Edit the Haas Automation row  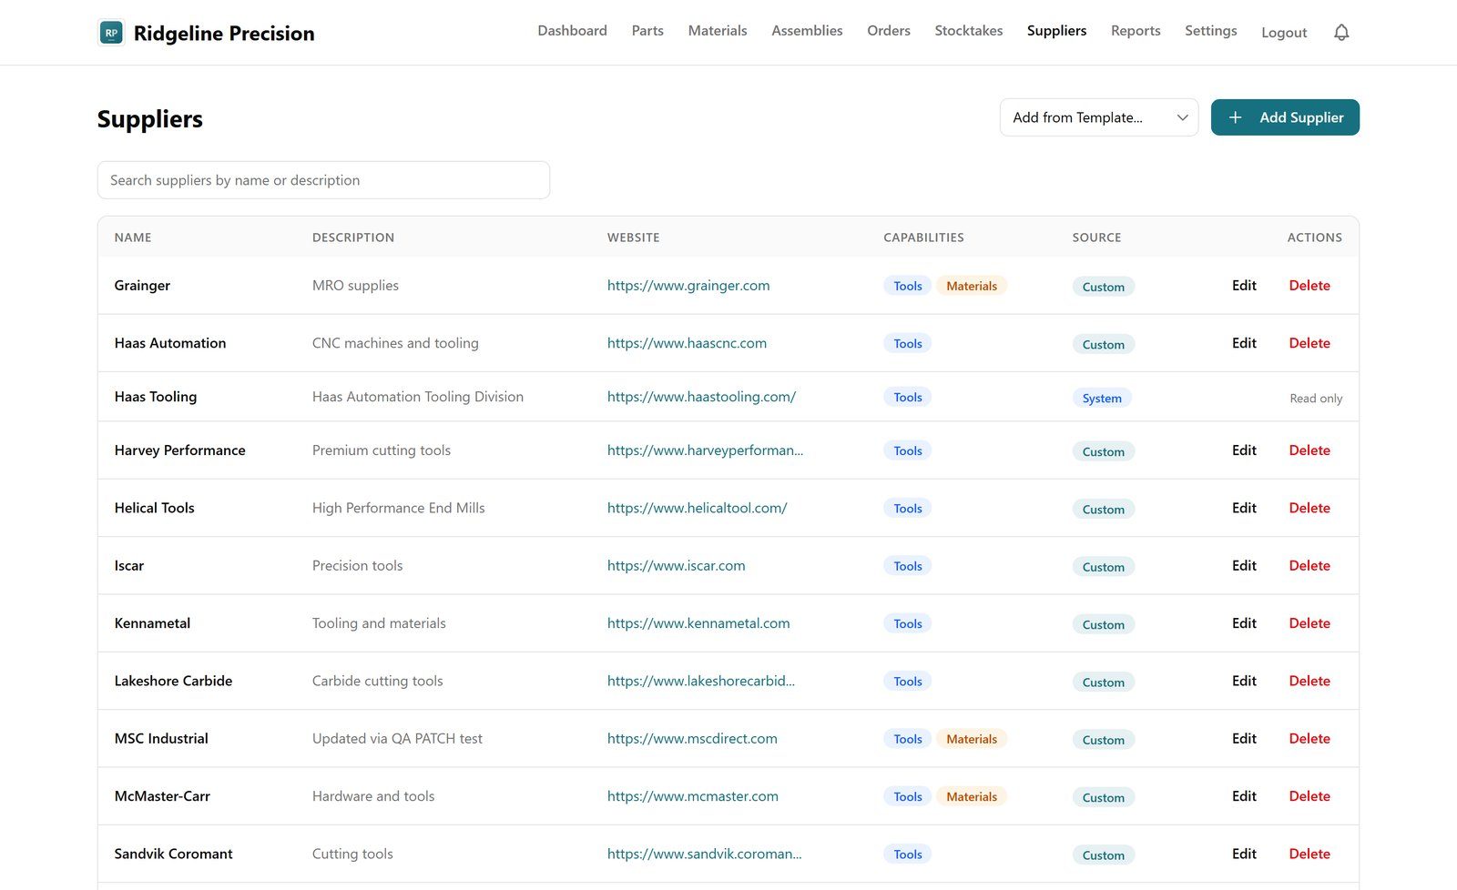[x=1244, y=343]
